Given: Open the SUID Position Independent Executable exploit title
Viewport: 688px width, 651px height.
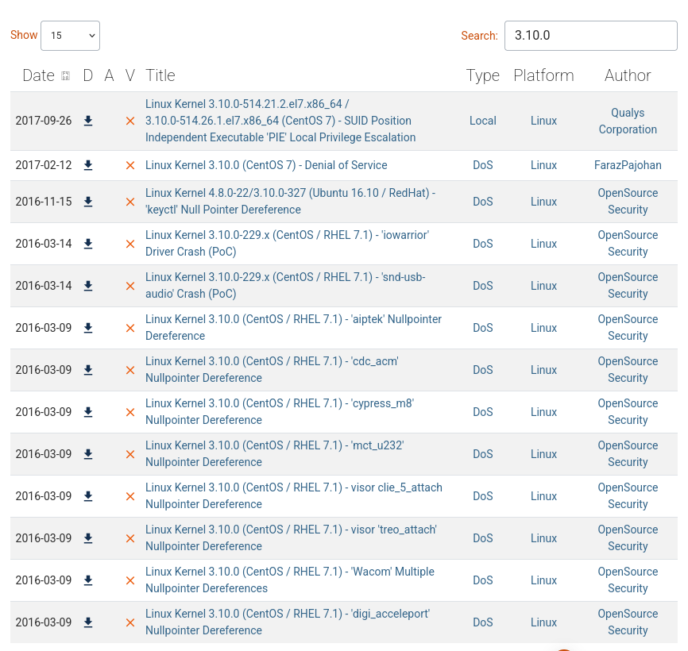Looking at the screenshot, I should tap(280, 121).
